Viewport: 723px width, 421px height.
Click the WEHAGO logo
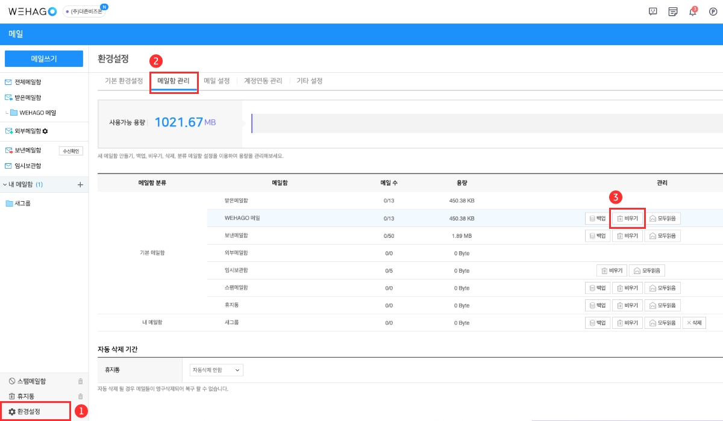pos(33,11)
